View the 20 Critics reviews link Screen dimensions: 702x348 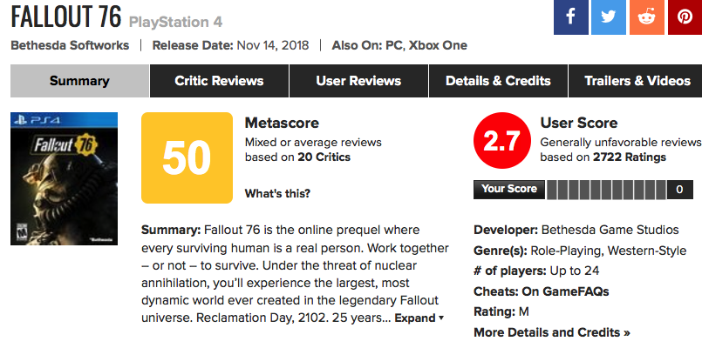[324, 157]
